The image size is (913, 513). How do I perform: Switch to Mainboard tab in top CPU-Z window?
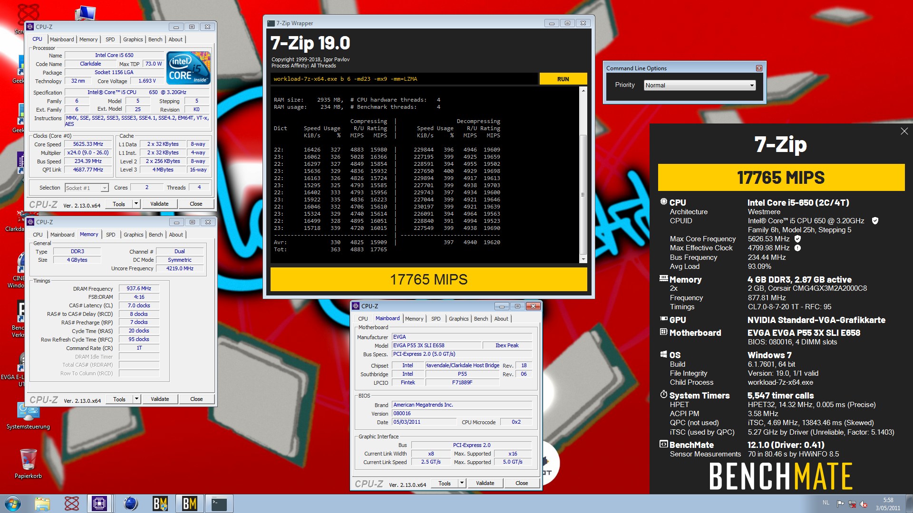pyautogui.click(x=62, y=39)
